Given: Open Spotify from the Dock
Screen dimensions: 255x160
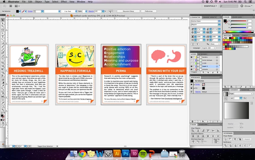Looking at the screenshot, I should click(x=143, y=153).
